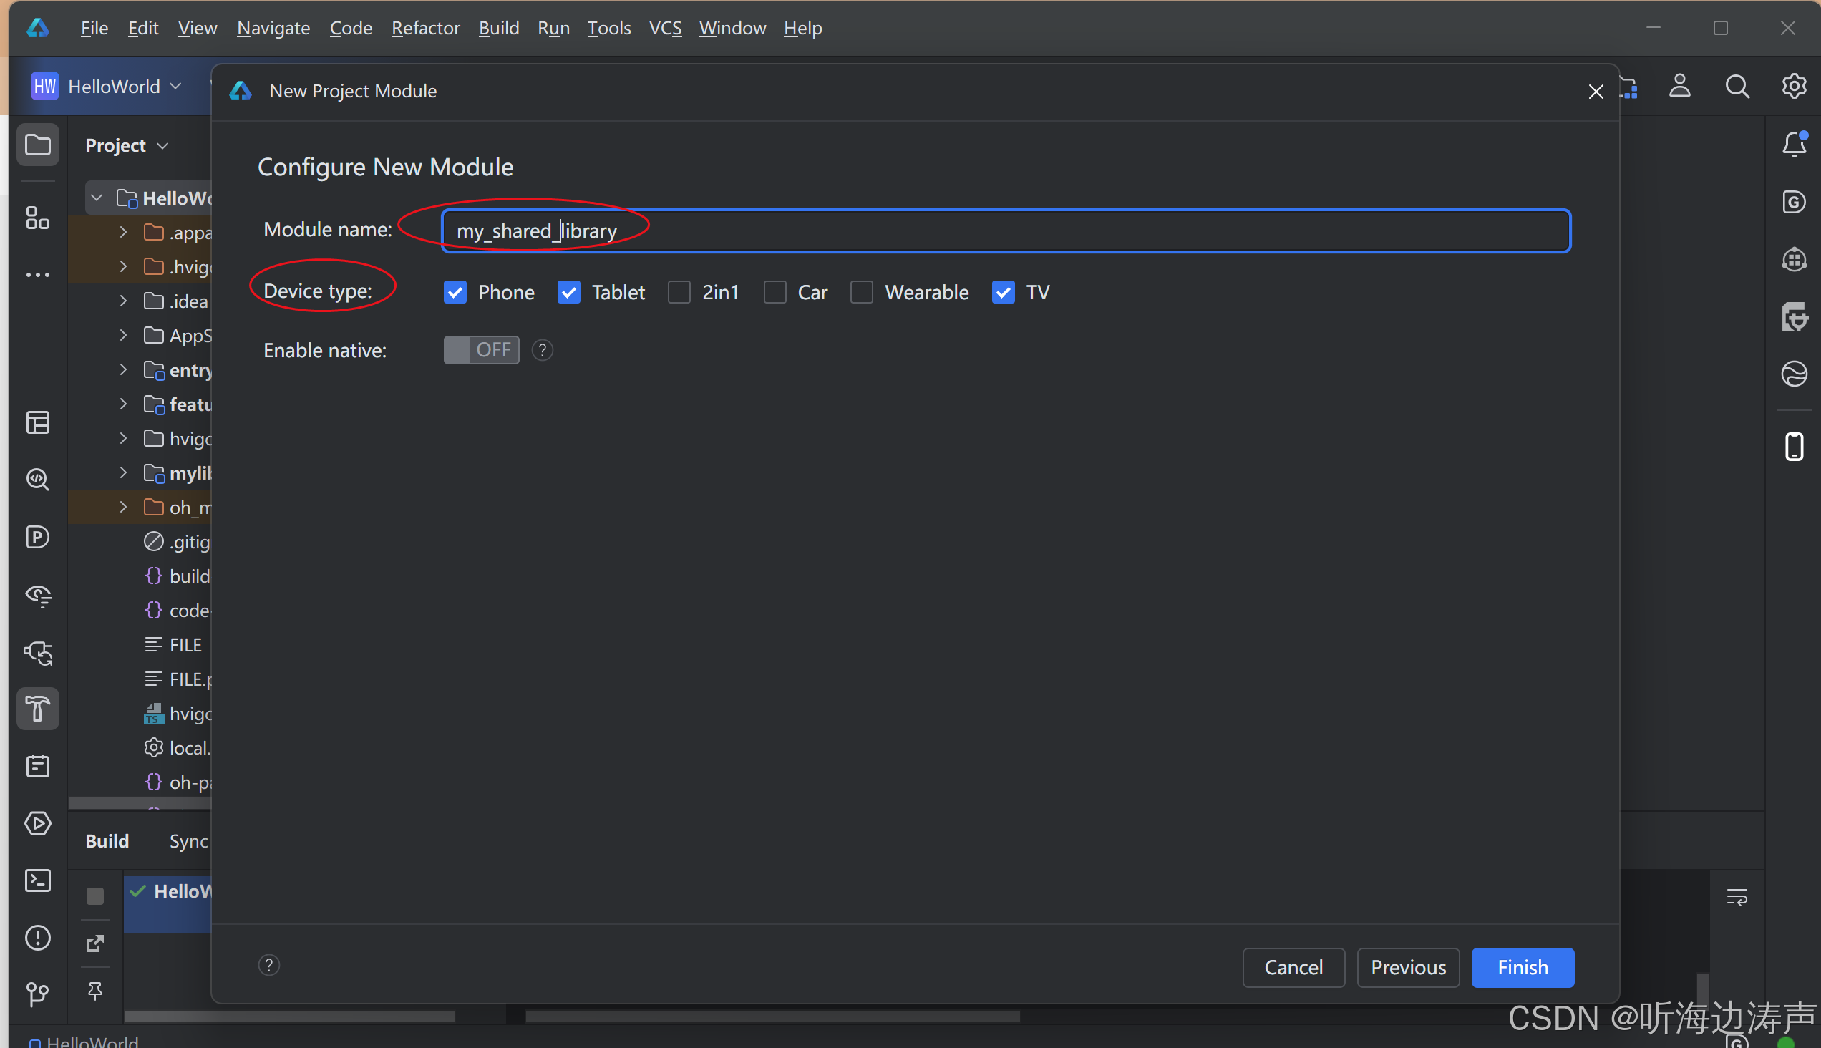Open the Notifications bell icon
The image size is (1821, 1048).
tap(1795, 144)
